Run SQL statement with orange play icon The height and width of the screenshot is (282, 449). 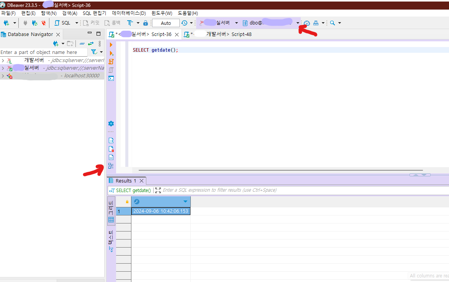[x=111, y=45]
